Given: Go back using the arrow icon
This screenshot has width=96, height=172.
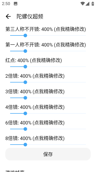Looking at the screenshot, I should [8, 17].
